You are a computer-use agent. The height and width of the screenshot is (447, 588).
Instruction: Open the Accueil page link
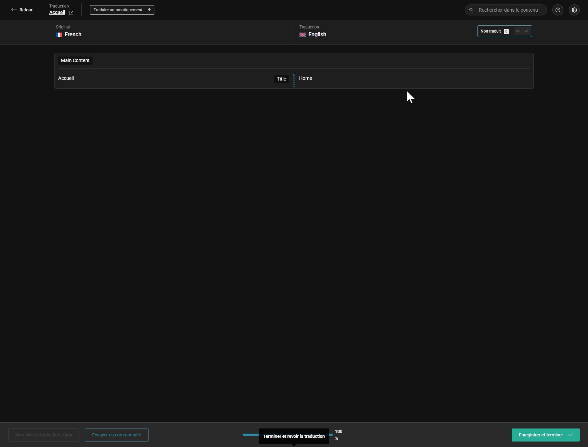pos(57,12)
